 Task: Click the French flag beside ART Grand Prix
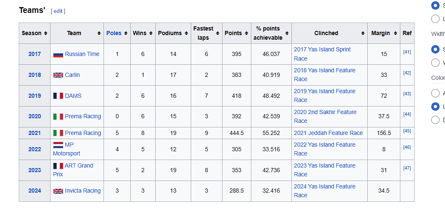pos(58,166)
